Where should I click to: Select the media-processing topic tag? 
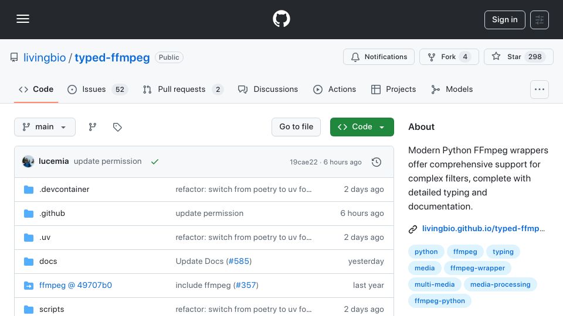500,284
